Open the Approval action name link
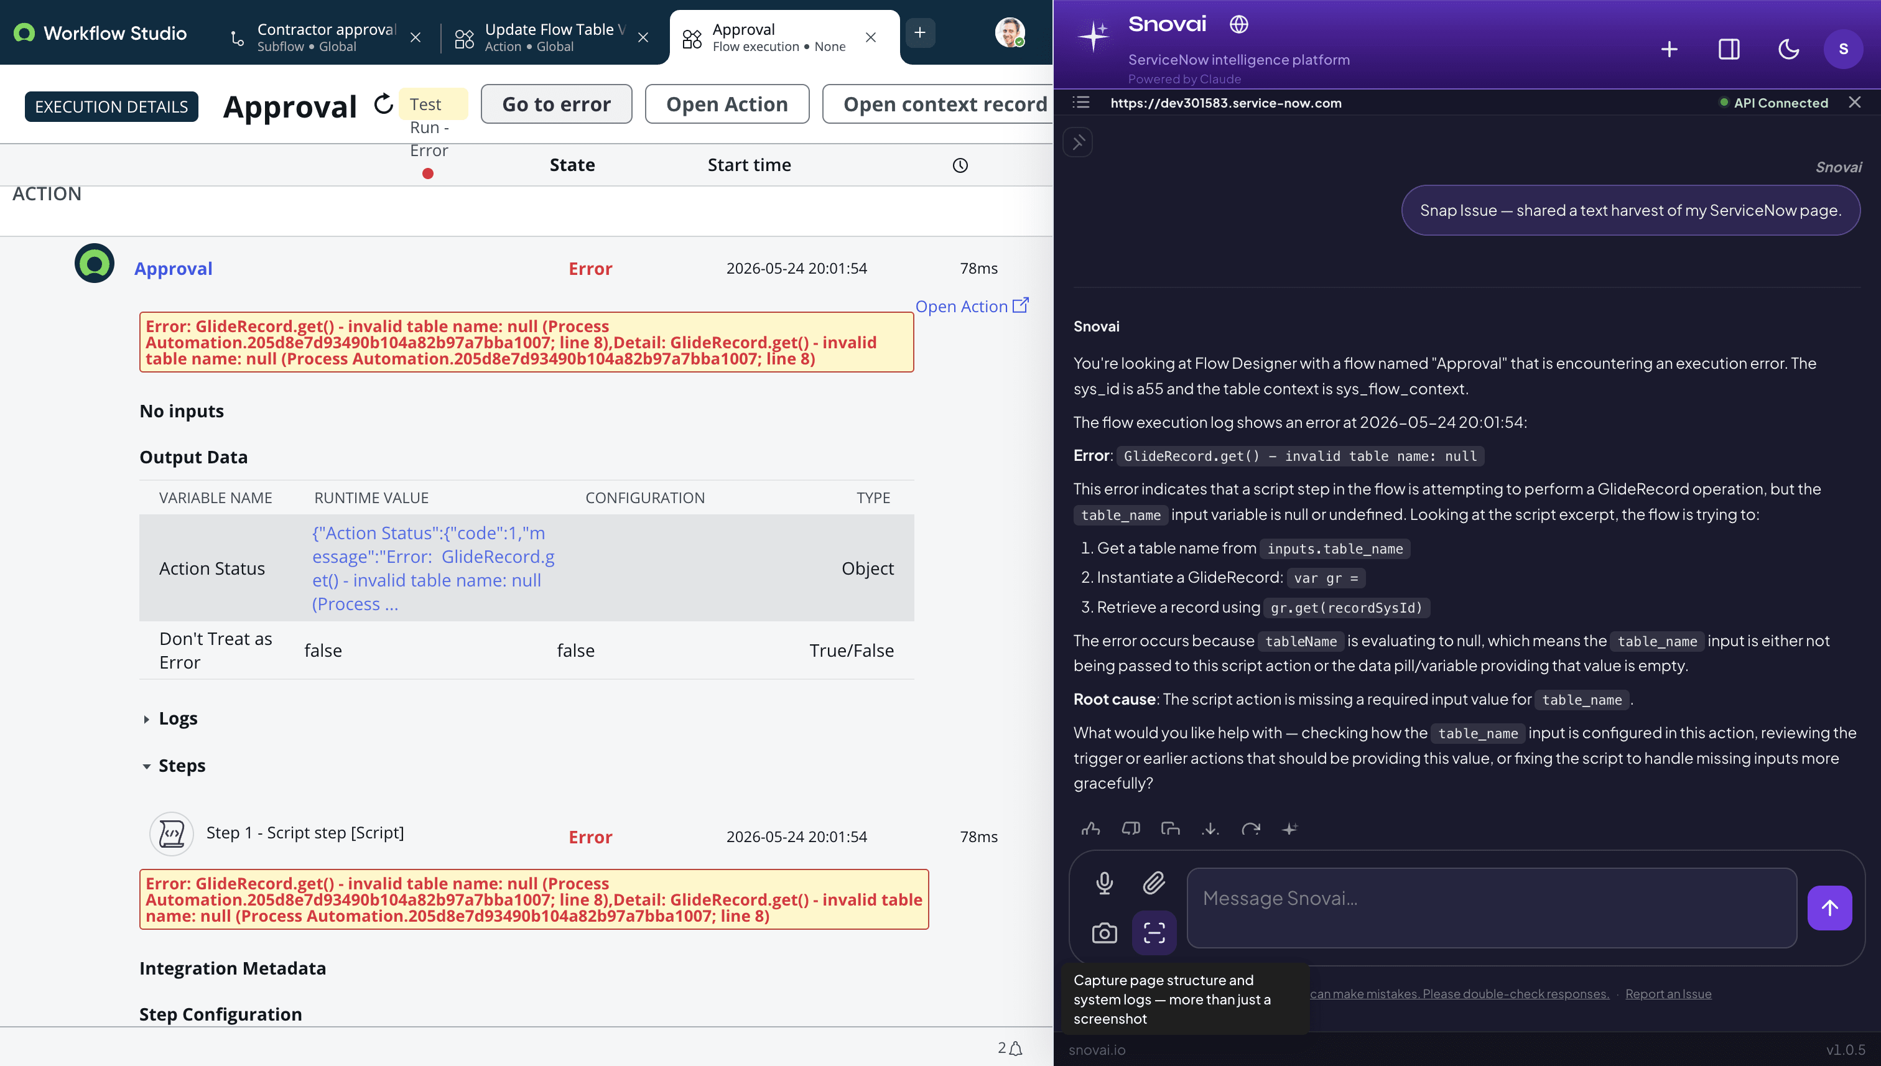The image size is (1881, 1066). (x=174, y=269)
